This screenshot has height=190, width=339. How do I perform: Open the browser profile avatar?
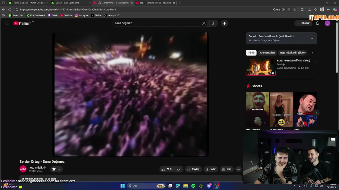click(x=322, y=9)
